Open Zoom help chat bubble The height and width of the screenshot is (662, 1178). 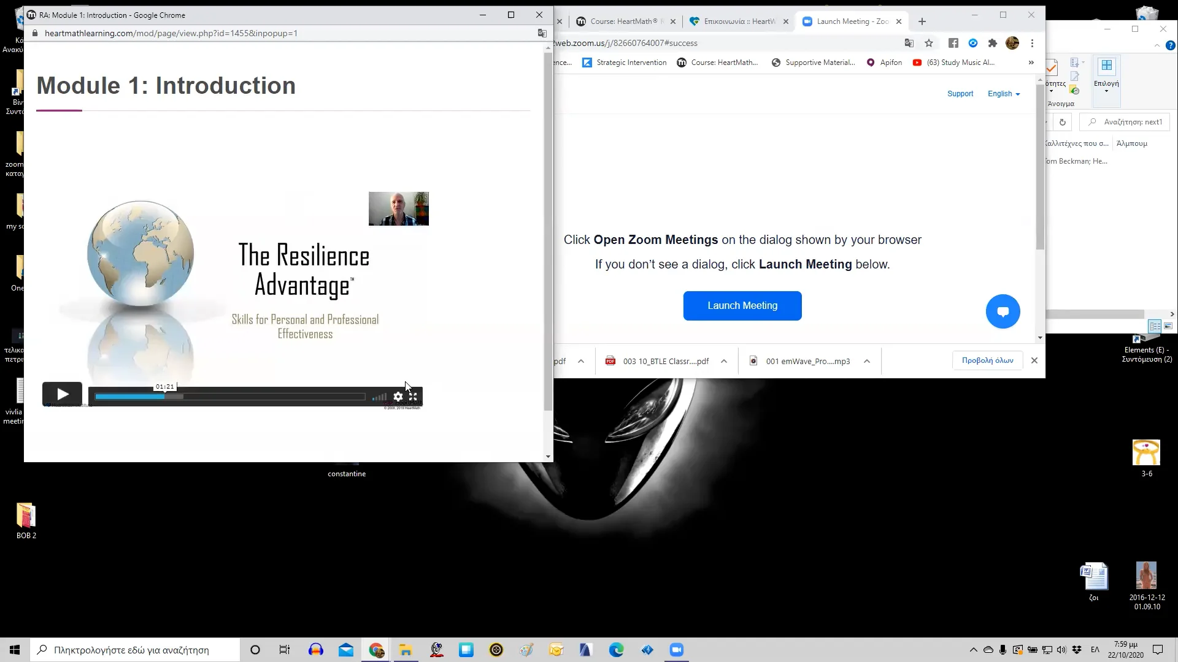click(x=1003, y=311)
